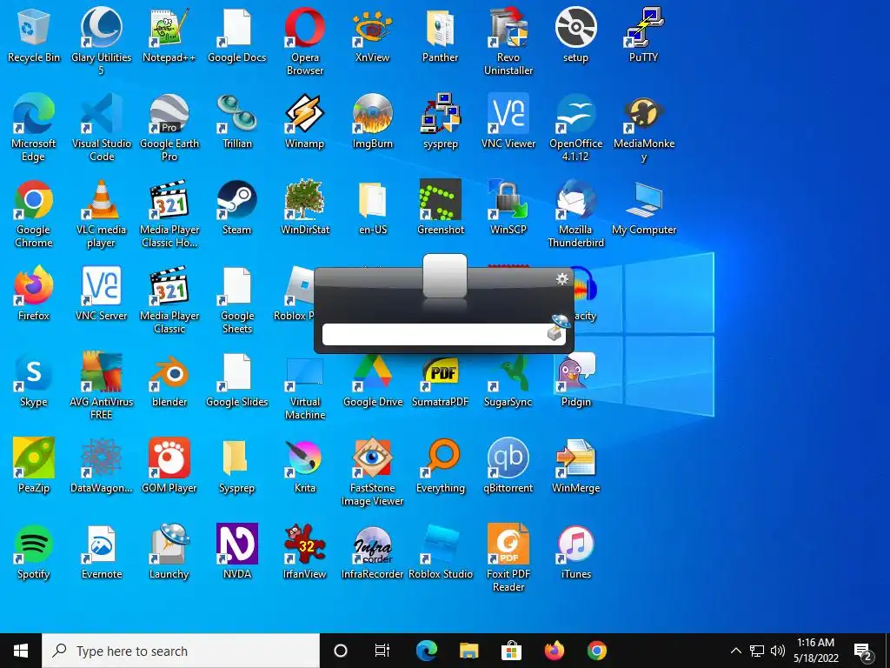Select the VNC Viewer shortcut

pyautogui.click(x=508, y=122)
